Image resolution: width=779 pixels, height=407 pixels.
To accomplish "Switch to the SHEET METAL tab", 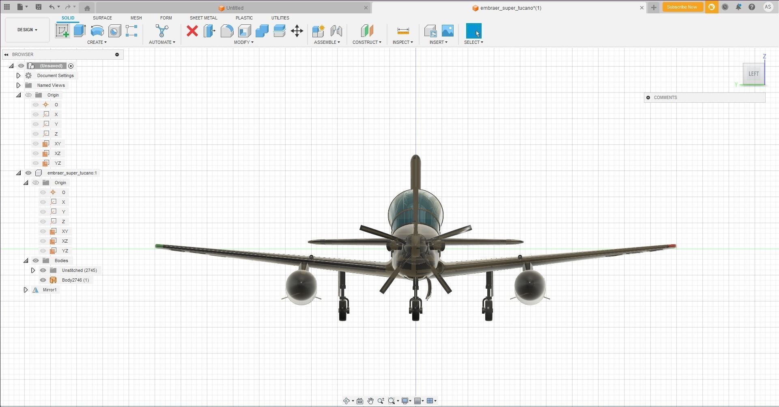I will click(x=203, y=18).
